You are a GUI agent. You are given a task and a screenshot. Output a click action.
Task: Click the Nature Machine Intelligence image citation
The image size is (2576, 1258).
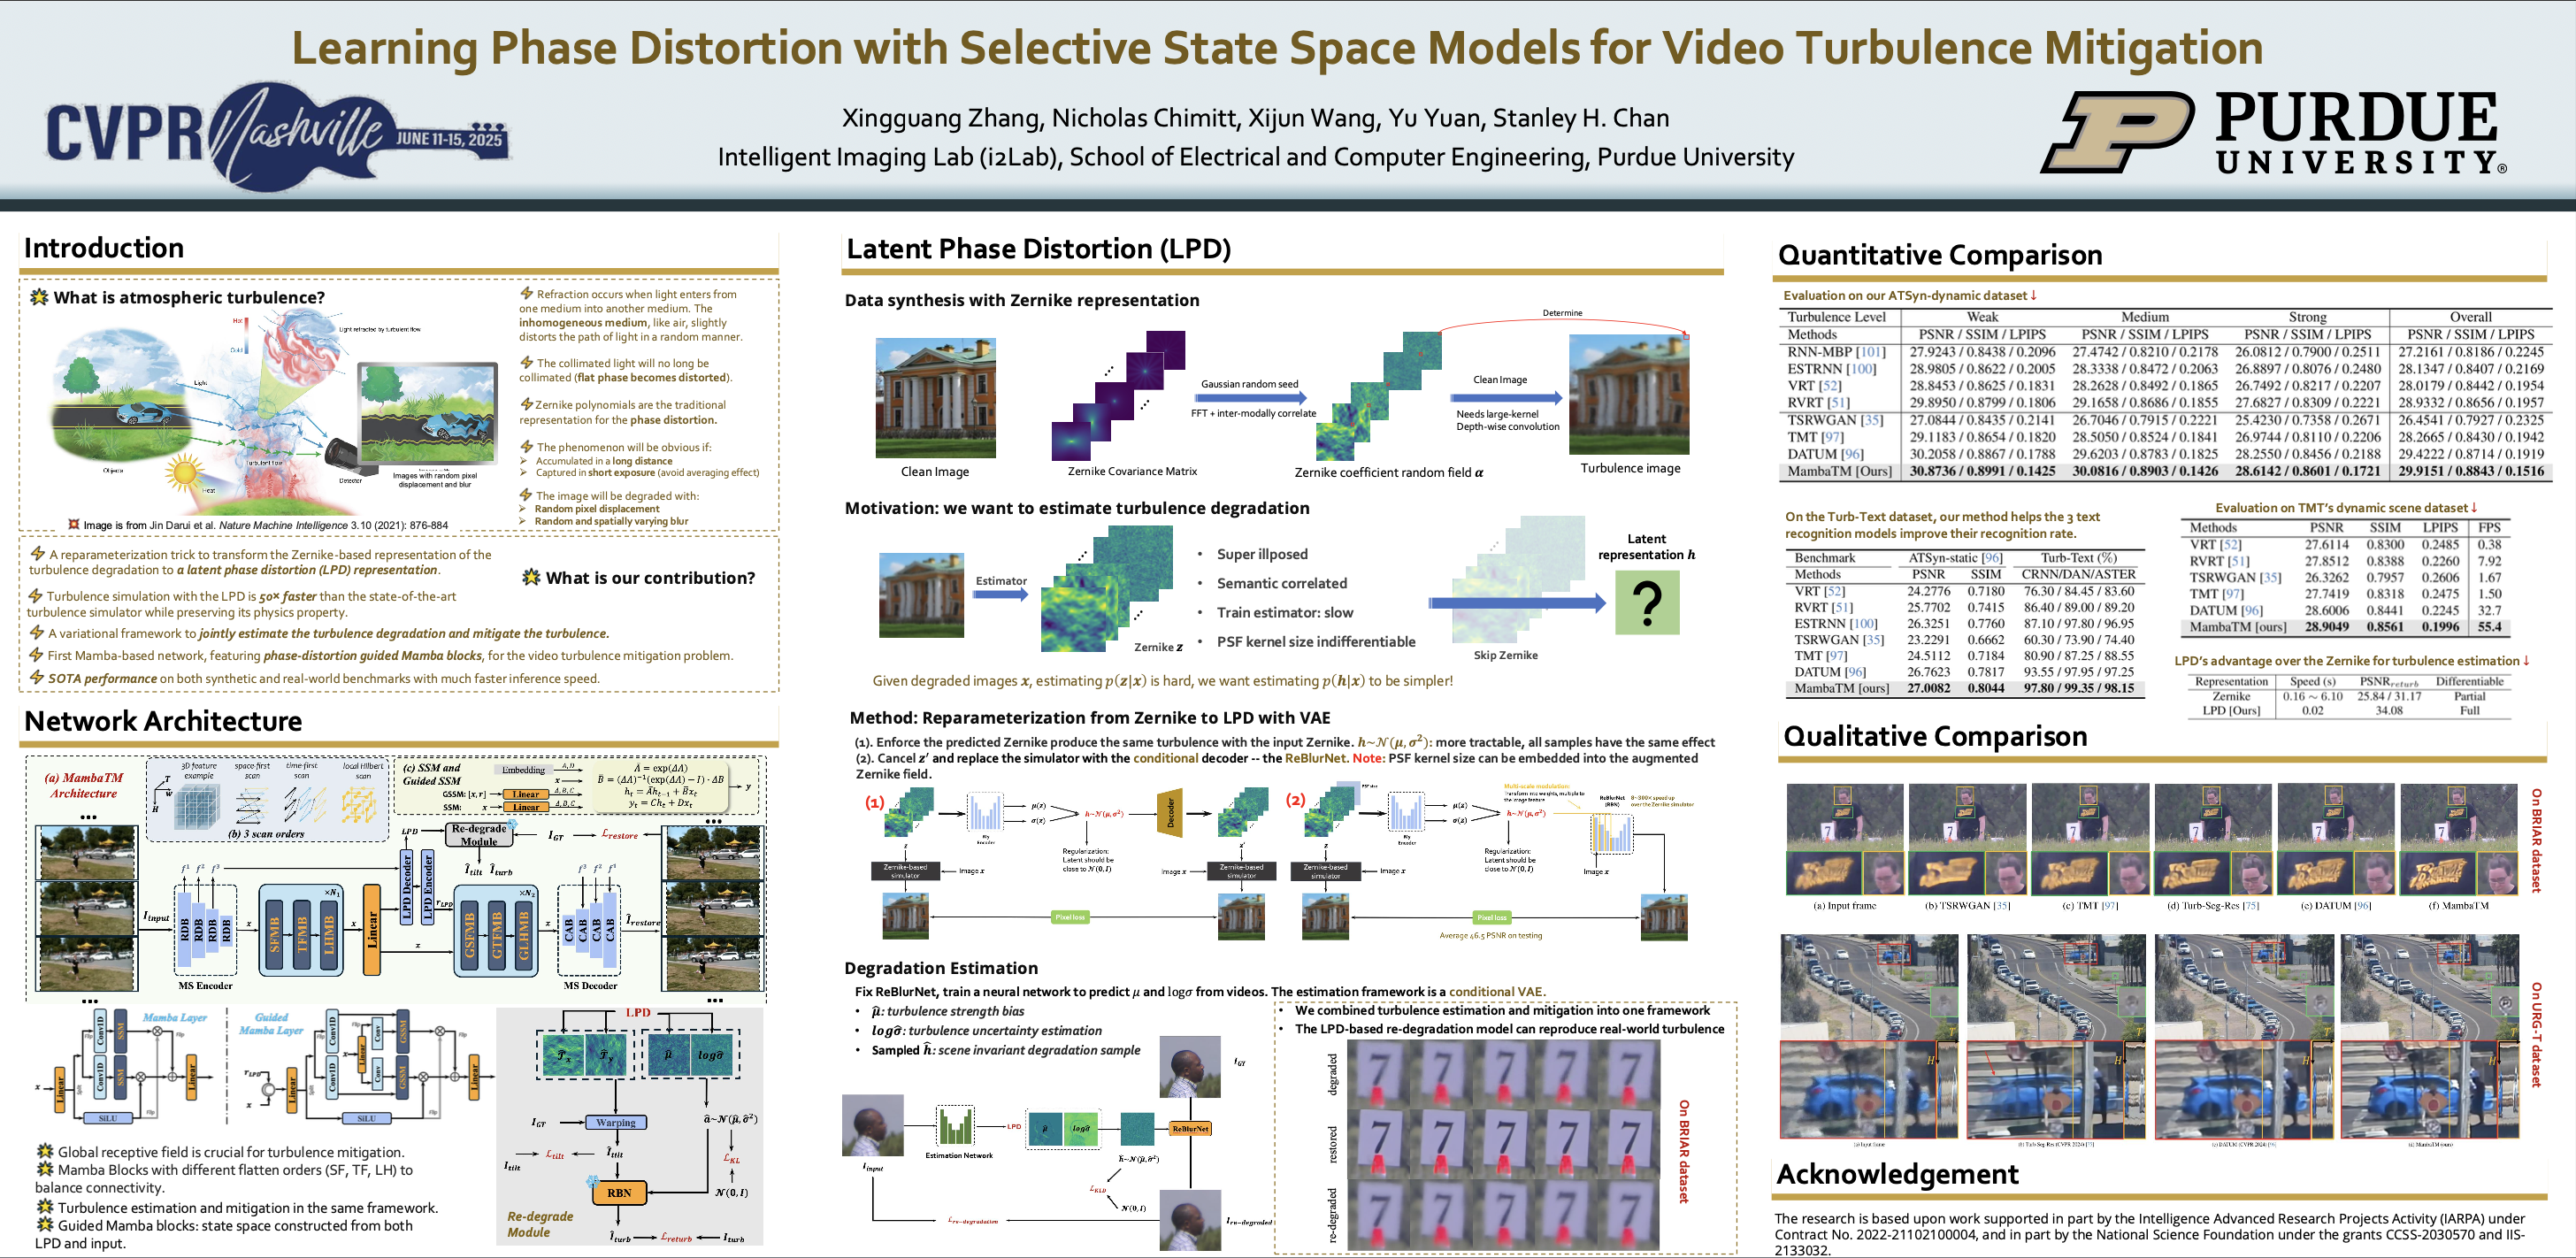[265, 525]
